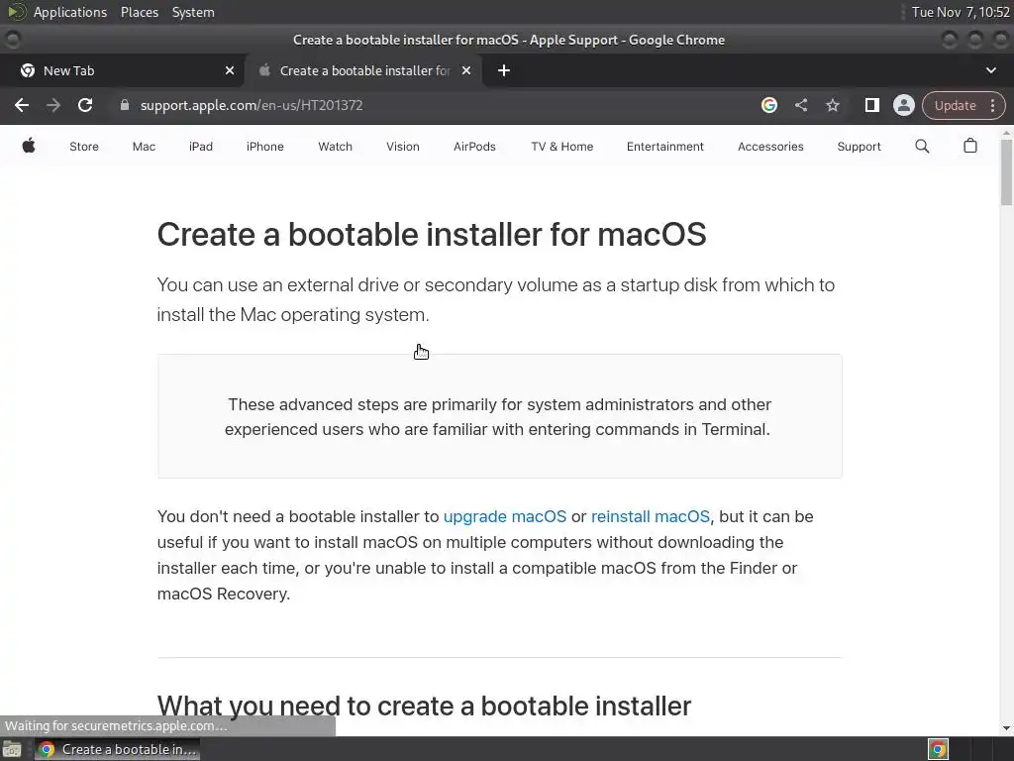Open iPhone in Apple navigation
Image resolution: width=1014 pixels, height=761 pixels.
coord(265,147)
